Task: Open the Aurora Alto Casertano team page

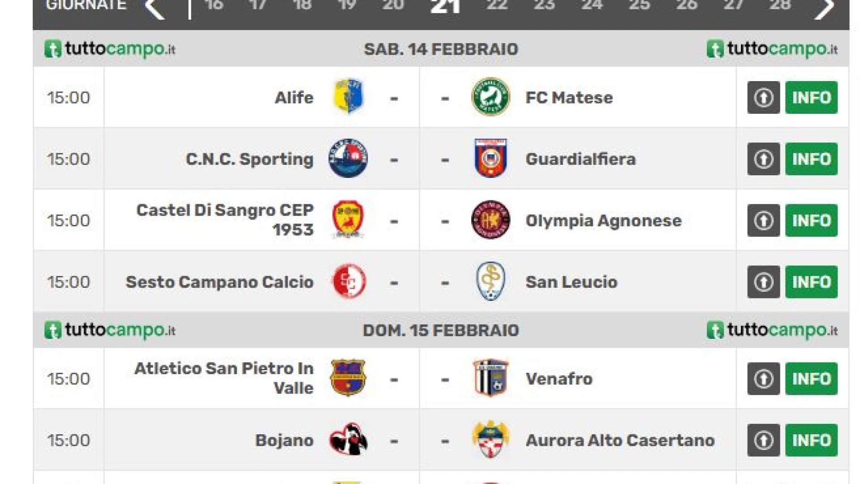Action: coord(620,441)
